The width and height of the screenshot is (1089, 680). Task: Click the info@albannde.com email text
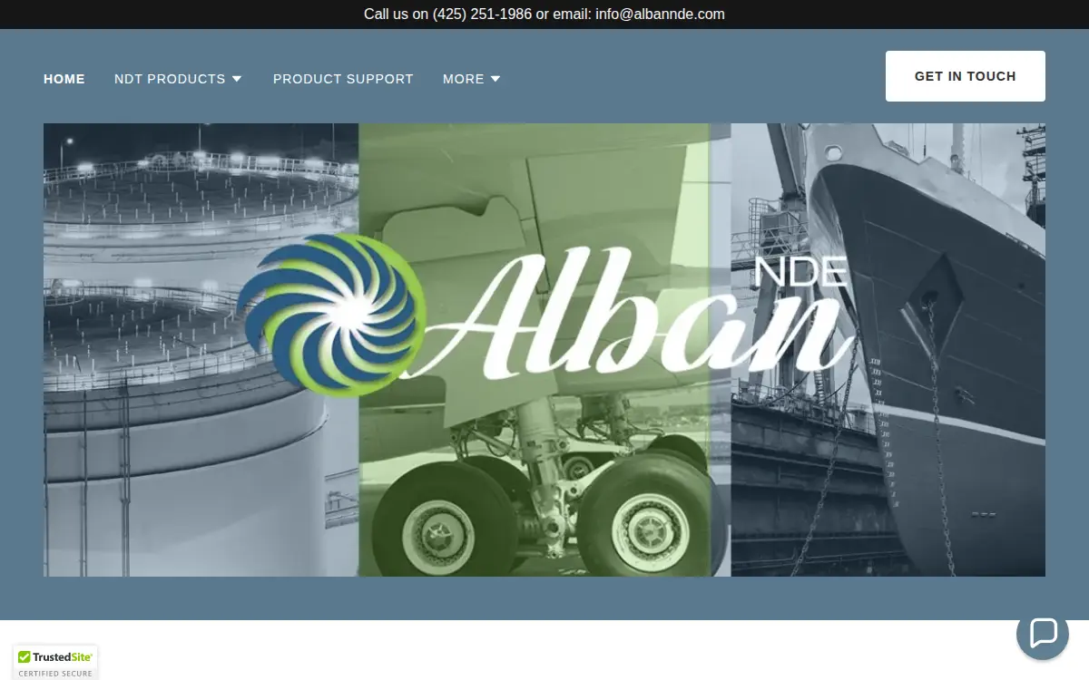click(660, 15)
